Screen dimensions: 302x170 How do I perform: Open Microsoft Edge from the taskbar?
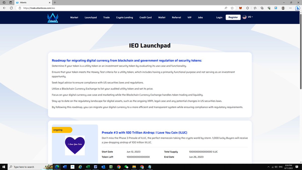pos(57,167)
